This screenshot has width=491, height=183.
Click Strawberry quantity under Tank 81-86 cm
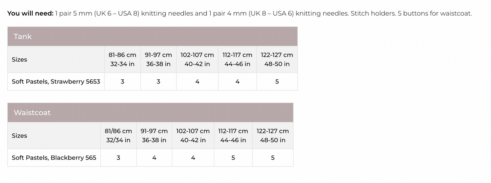[123, 81]
